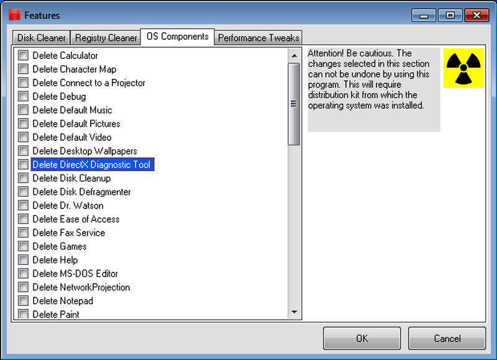Check Delete Notepad
The image size is (497, 360).
[22, 301]
